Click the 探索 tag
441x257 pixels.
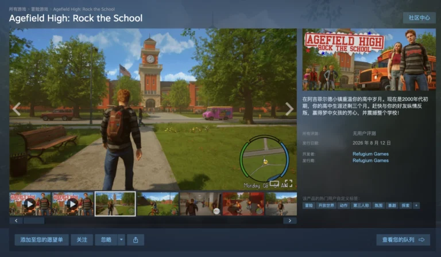405,205
